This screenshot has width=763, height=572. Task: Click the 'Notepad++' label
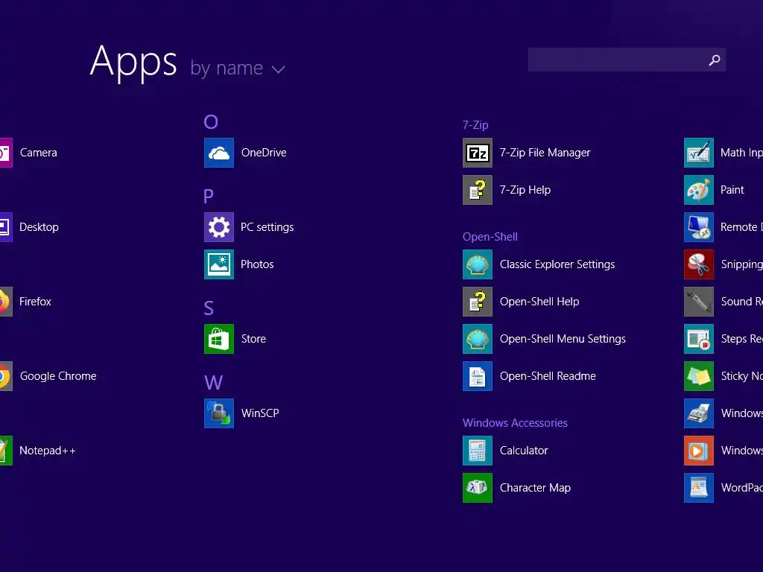[48, 451]
